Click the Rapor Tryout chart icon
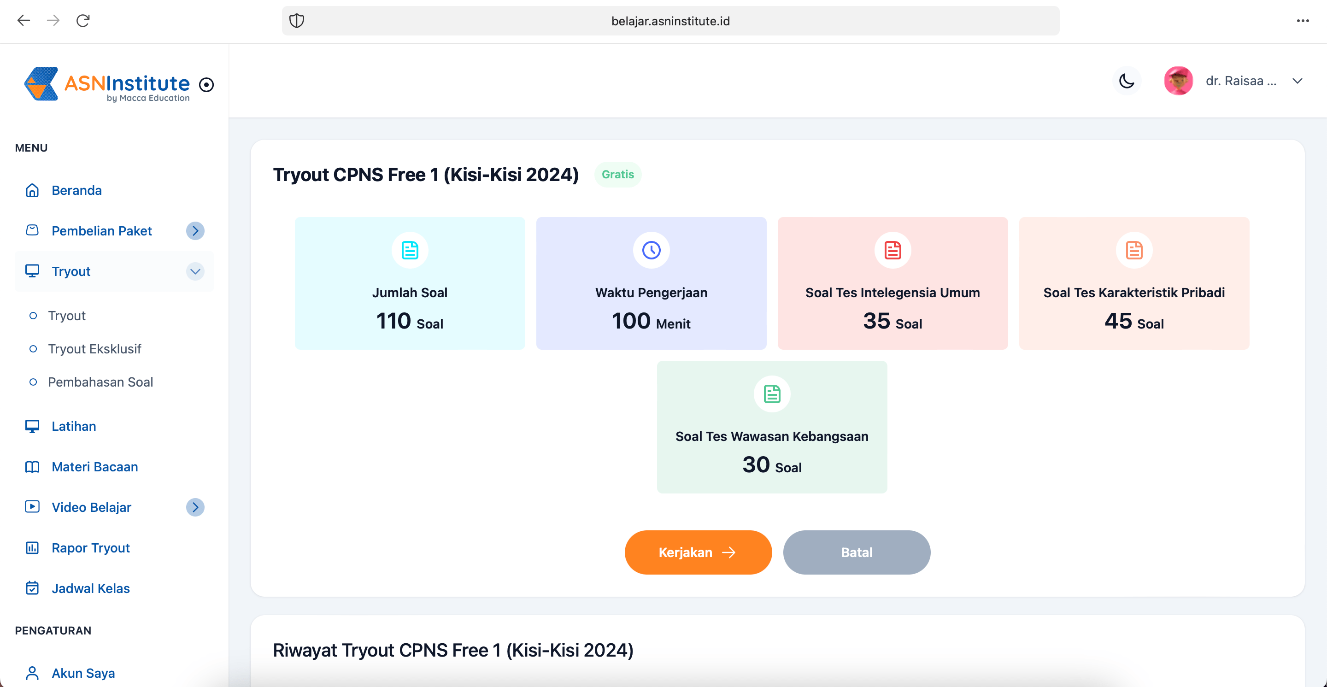The image size is (1327, 687). (x=32, y=548)
